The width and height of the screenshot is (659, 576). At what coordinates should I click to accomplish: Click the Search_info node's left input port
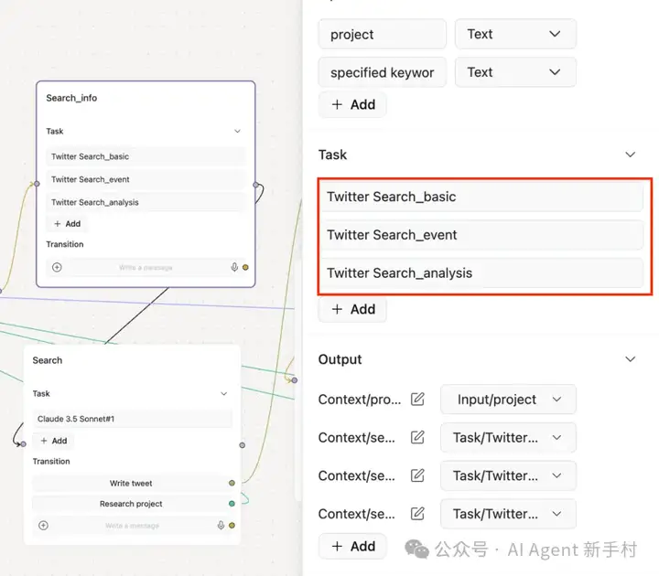(37, 184)
